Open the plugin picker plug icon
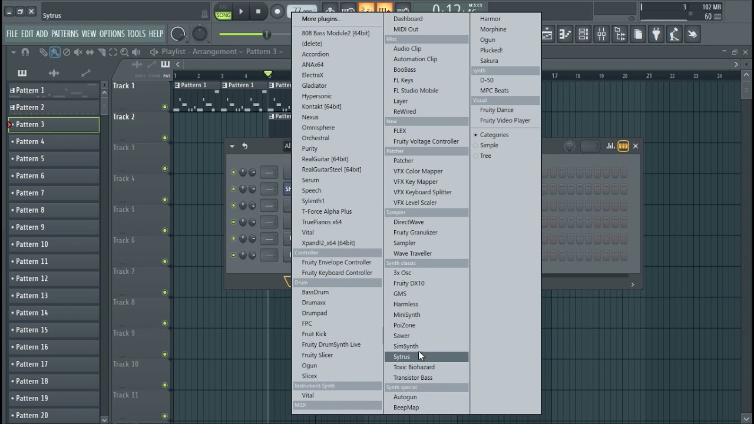 point(656,34)
